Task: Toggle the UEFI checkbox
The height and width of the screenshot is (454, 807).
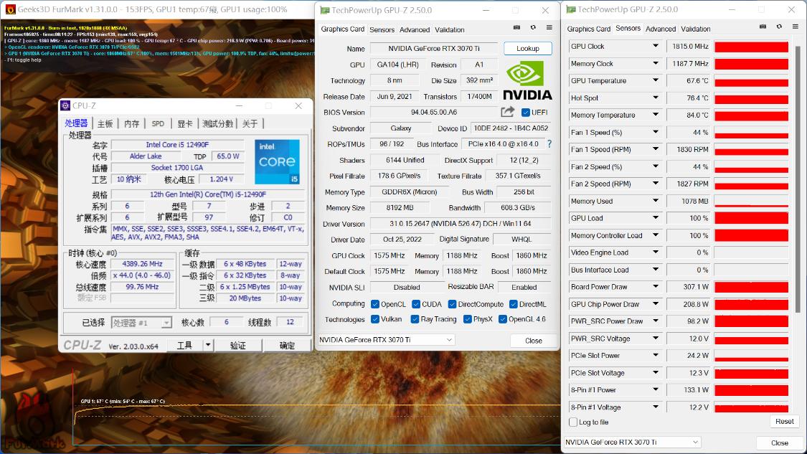Action: [526, 113]
